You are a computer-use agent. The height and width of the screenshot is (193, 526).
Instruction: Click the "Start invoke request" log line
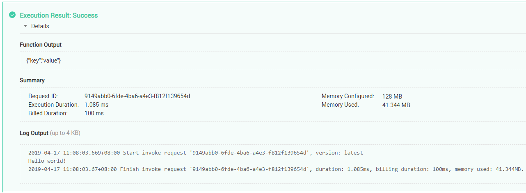(x=195, y=153)
